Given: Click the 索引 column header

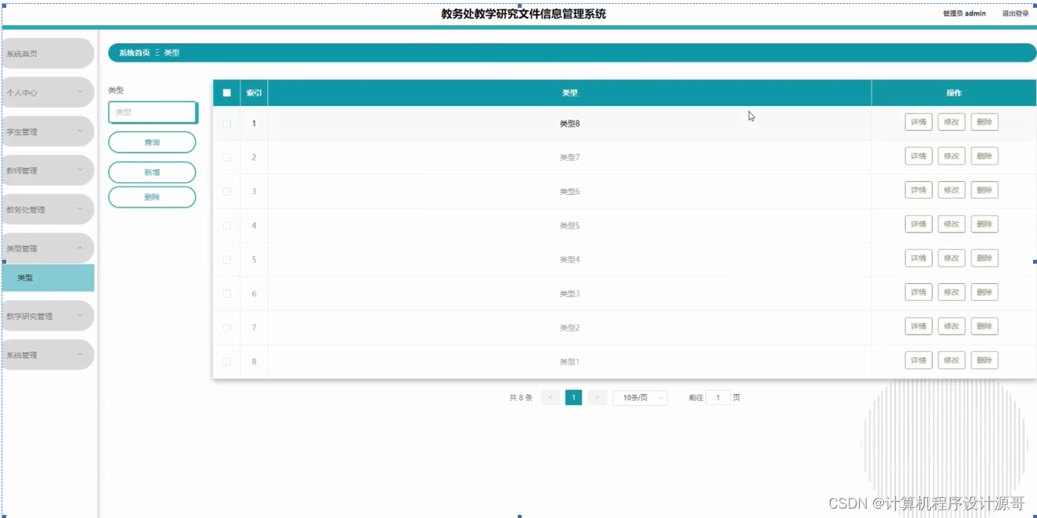Looking at the screenshot, I should tap(254, 93).
